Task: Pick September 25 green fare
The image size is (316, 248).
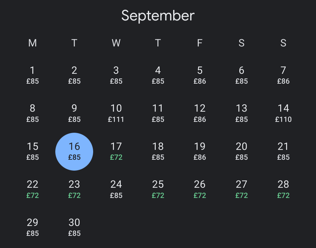Action: 158,189
